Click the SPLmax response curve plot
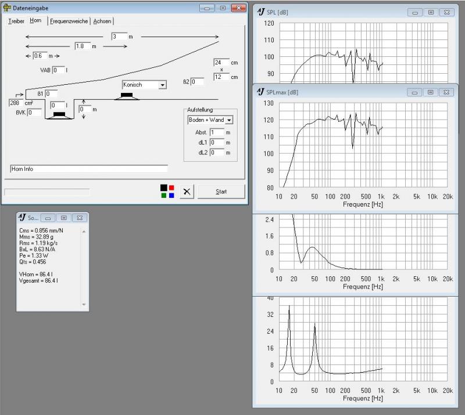The image size is (465, 415). pos(363,145)
